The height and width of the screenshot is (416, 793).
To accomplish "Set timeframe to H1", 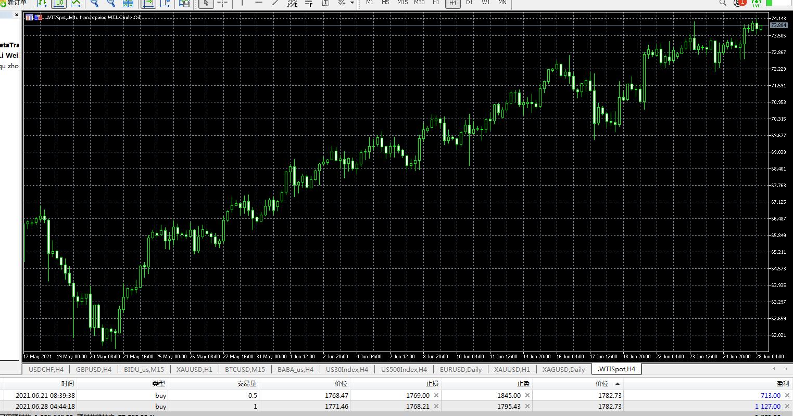I will tap(436, 3).
